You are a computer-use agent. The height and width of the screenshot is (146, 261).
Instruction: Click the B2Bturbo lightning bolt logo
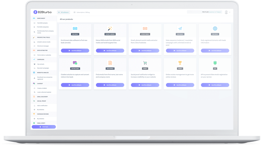(x=35, y=12)
